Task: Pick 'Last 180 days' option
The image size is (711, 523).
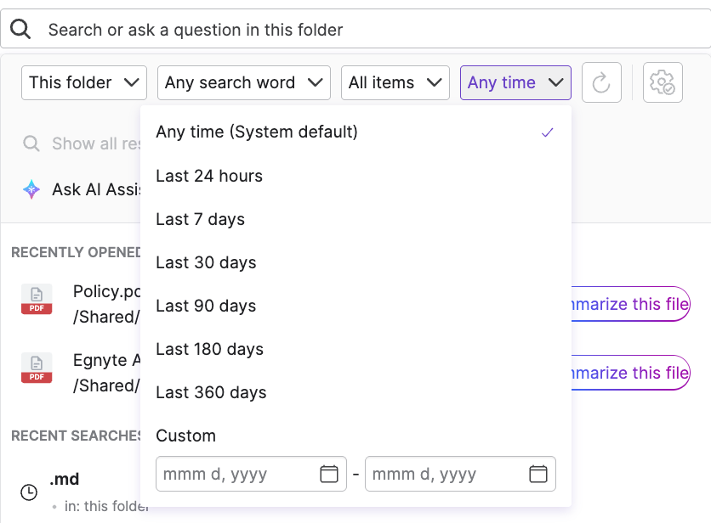Action: point(356,349)
